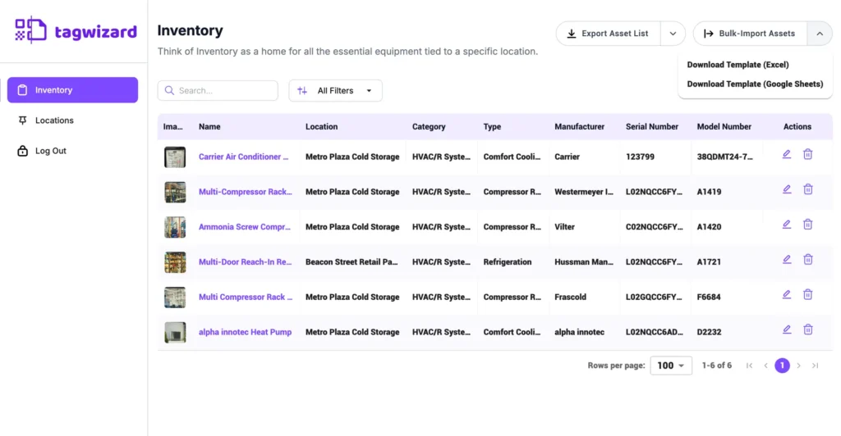Open the alpha innotec Heat Pump link
Screen dimensions: 841x436
pyautogui.click(x=245, y=332)
